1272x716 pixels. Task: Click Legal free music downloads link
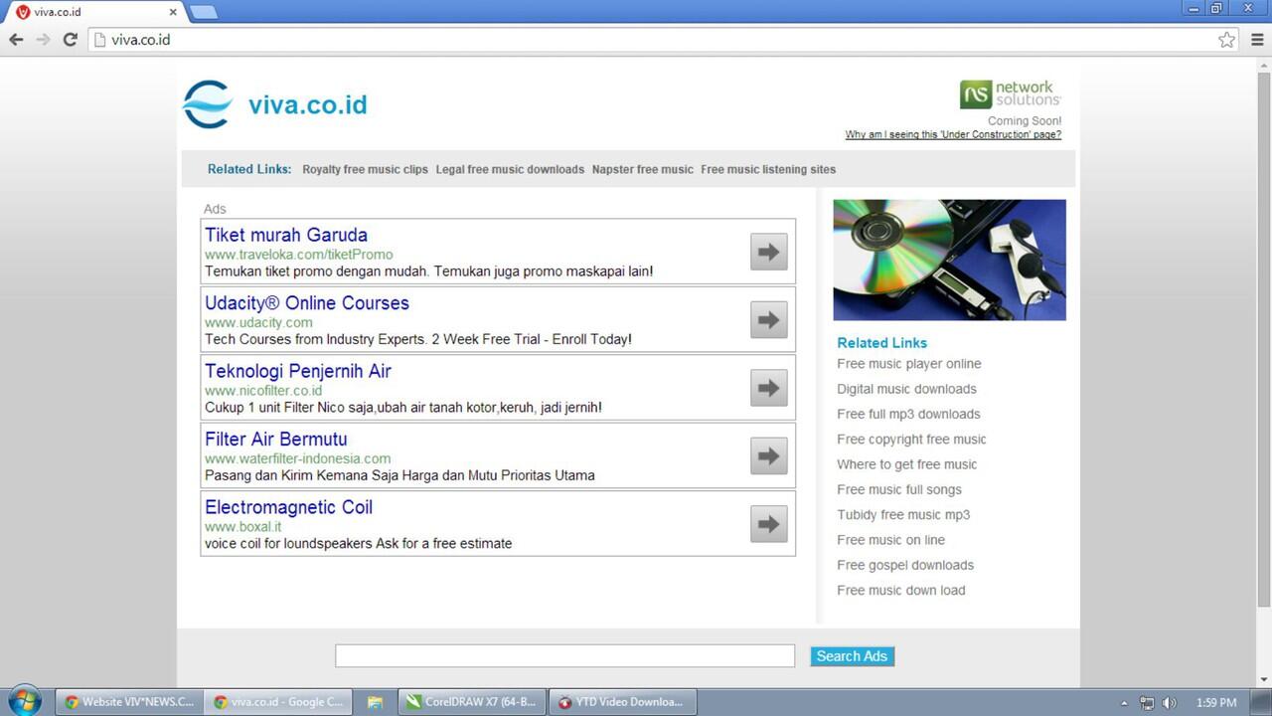click(510, 169)
